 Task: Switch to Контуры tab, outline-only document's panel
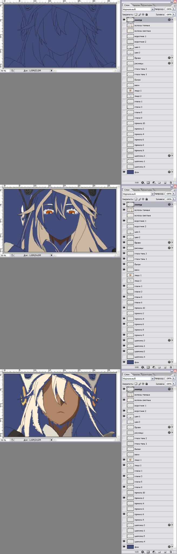(x=147, y=5)
